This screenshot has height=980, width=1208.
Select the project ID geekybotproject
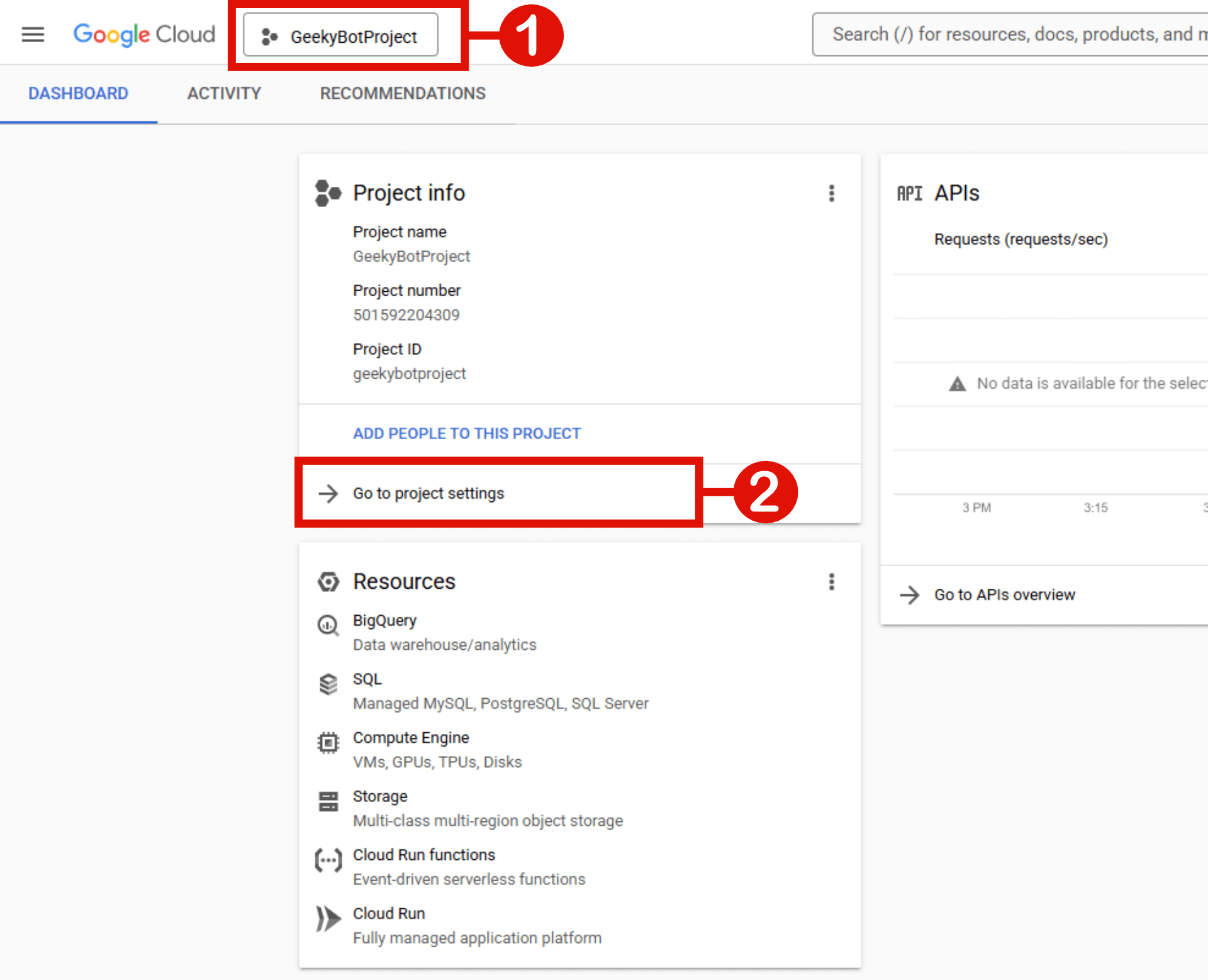point(409,374)
